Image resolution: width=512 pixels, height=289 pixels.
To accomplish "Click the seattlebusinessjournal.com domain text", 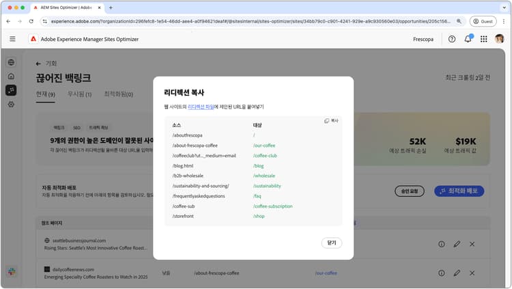I will 79,240.
